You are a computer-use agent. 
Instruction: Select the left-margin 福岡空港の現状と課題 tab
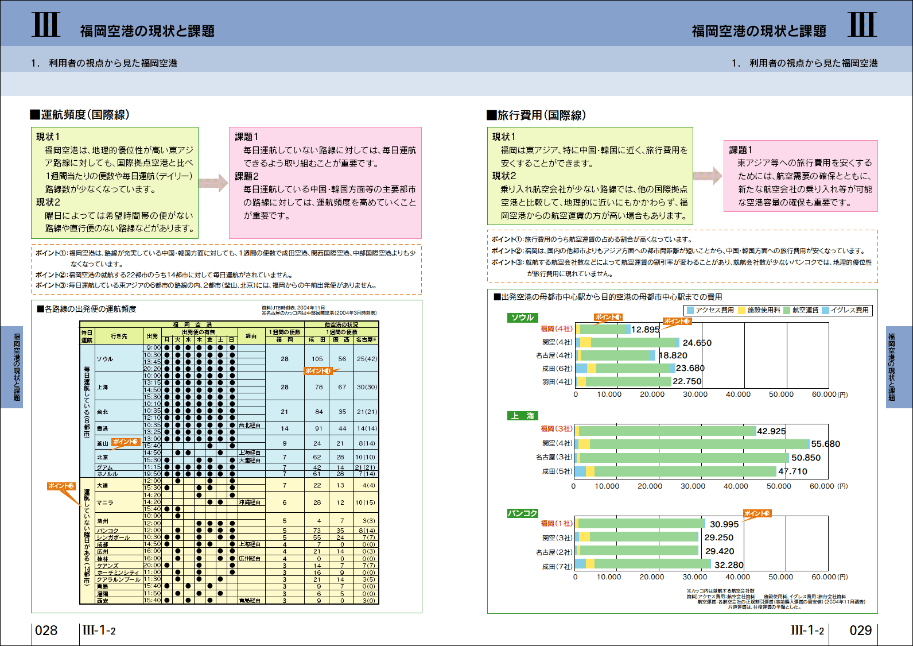12,367
